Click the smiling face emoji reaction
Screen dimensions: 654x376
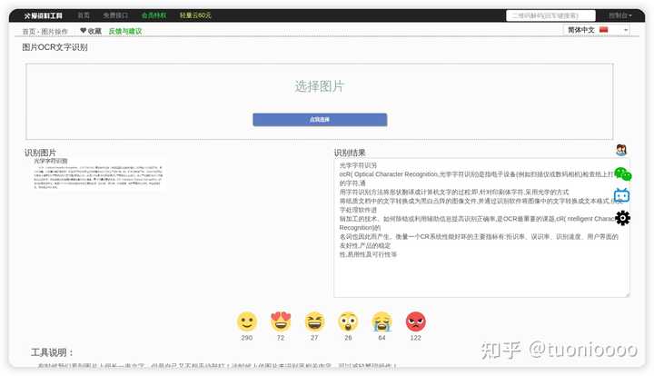pos(247,322)
